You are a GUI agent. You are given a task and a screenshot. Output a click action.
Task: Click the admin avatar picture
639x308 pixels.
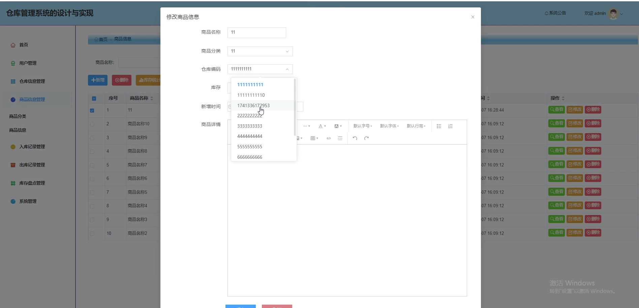pos(613,13)
